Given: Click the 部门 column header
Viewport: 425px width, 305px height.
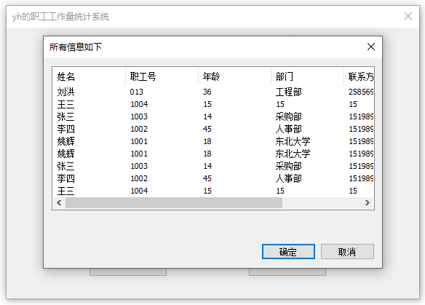Looking at the screenshot, I should [x=307, y=76].
